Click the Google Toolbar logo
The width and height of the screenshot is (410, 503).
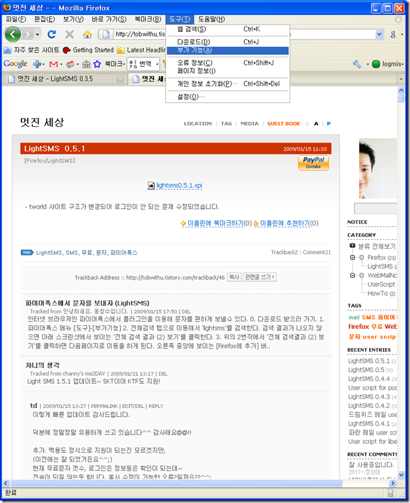tap(16, 64)
